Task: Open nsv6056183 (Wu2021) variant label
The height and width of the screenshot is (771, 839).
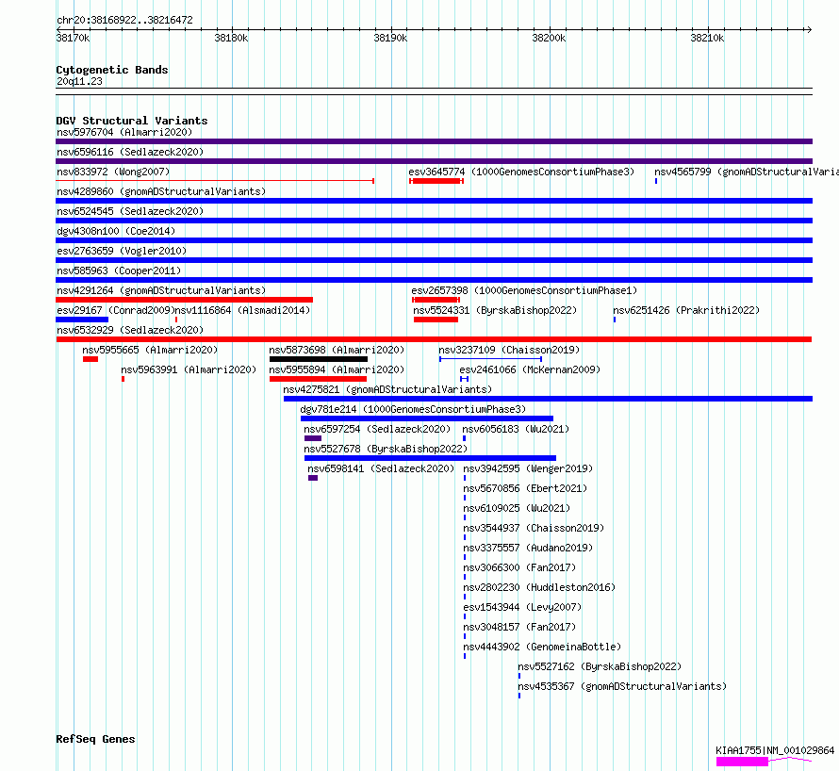Action: (x=516, y=429)
